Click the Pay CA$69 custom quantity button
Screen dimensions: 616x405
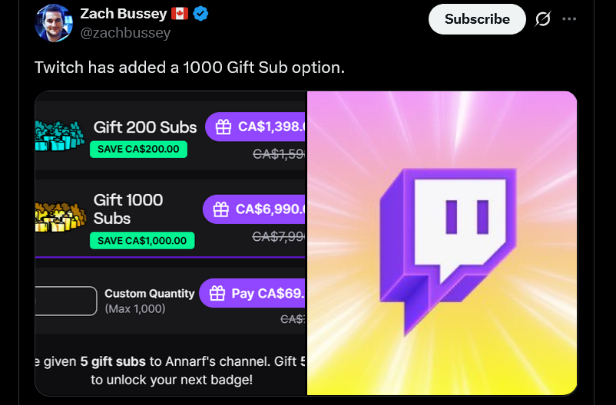point(252,293)
